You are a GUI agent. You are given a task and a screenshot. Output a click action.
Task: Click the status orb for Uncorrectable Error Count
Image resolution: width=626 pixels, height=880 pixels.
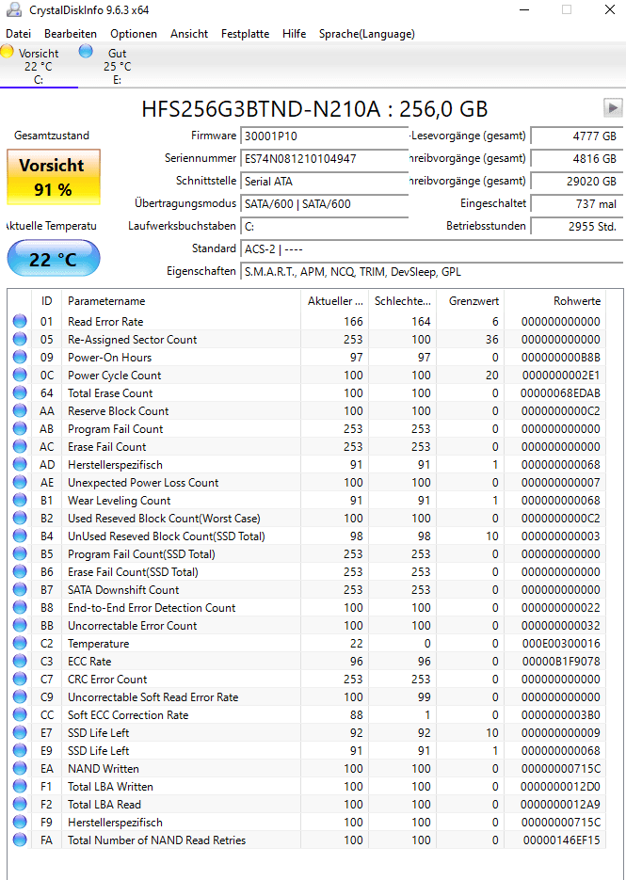coord(20,626)
